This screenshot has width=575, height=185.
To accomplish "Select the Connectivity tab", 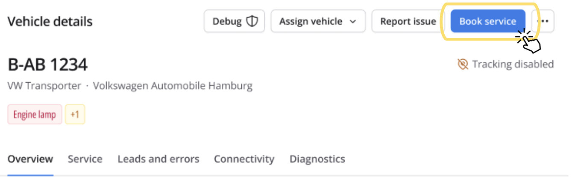I will (244, 159).
